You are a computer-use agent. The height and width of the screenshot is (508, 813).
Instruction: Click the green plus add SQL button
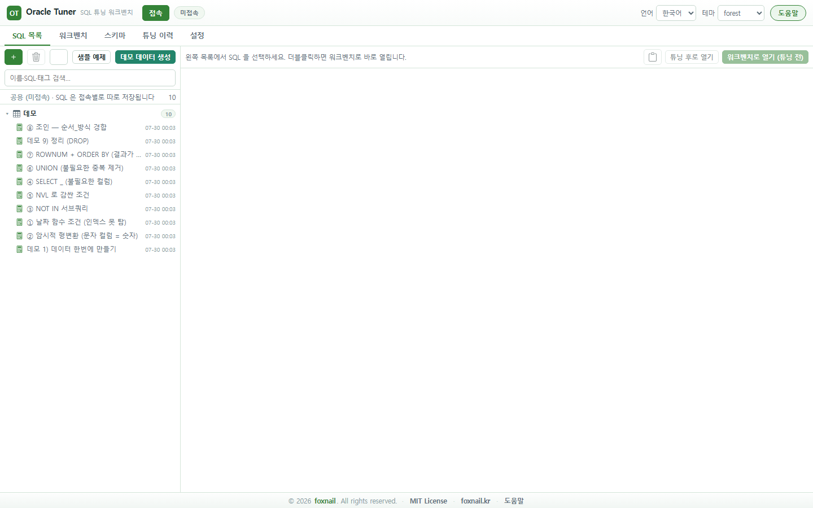point(14,57)
